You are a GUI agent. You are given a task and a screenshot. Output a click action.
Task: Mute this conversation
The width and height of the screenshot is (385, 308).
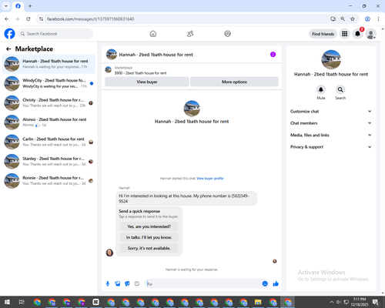click(x=321, y=89)
